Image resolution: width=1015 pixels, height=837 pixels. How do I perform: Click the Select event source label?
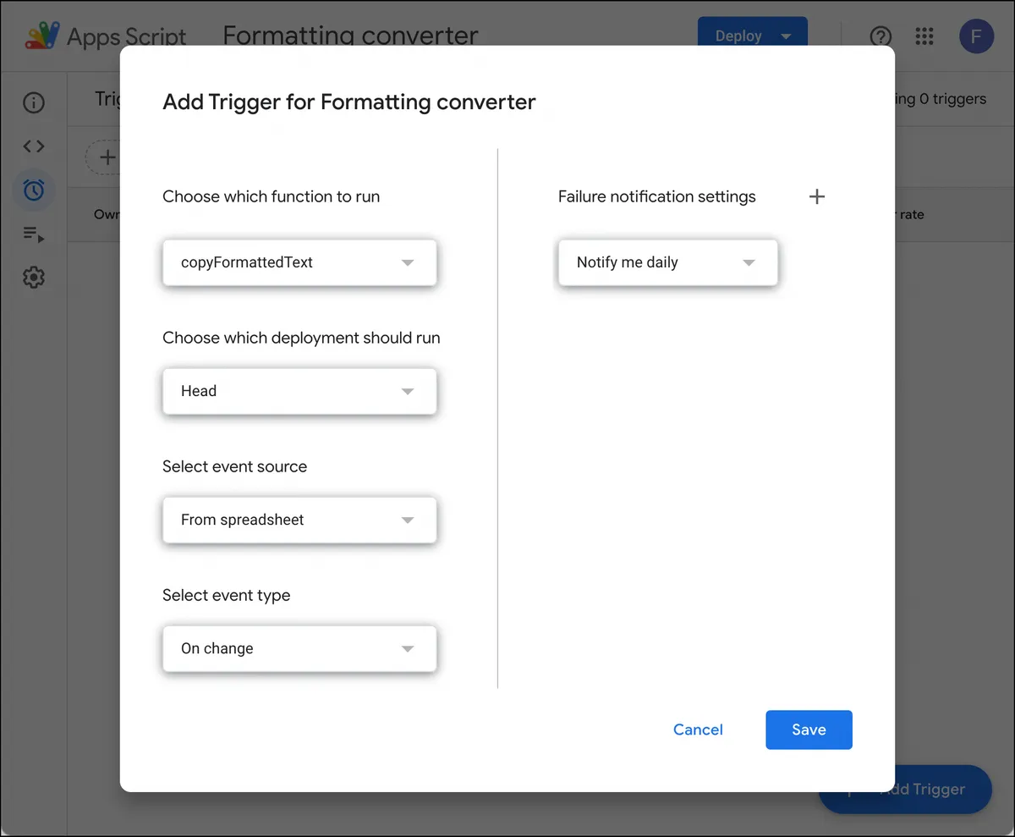235,466
